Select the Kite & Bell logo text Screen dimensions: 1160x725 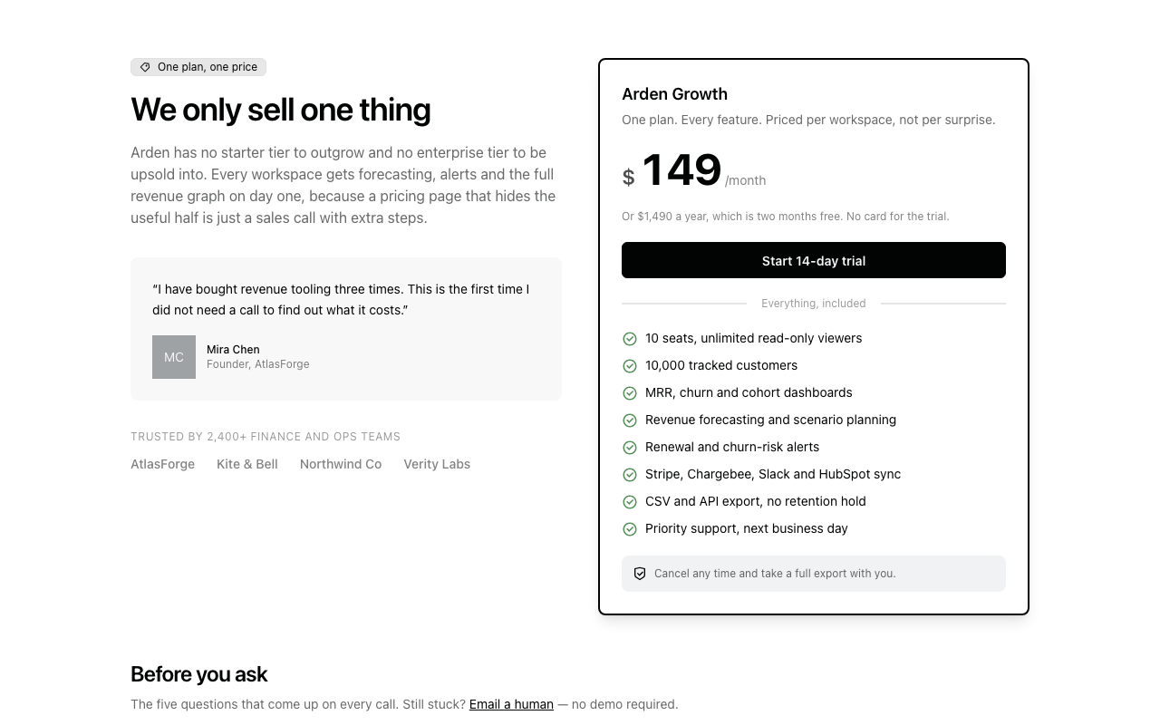click(x=247, y=464)
